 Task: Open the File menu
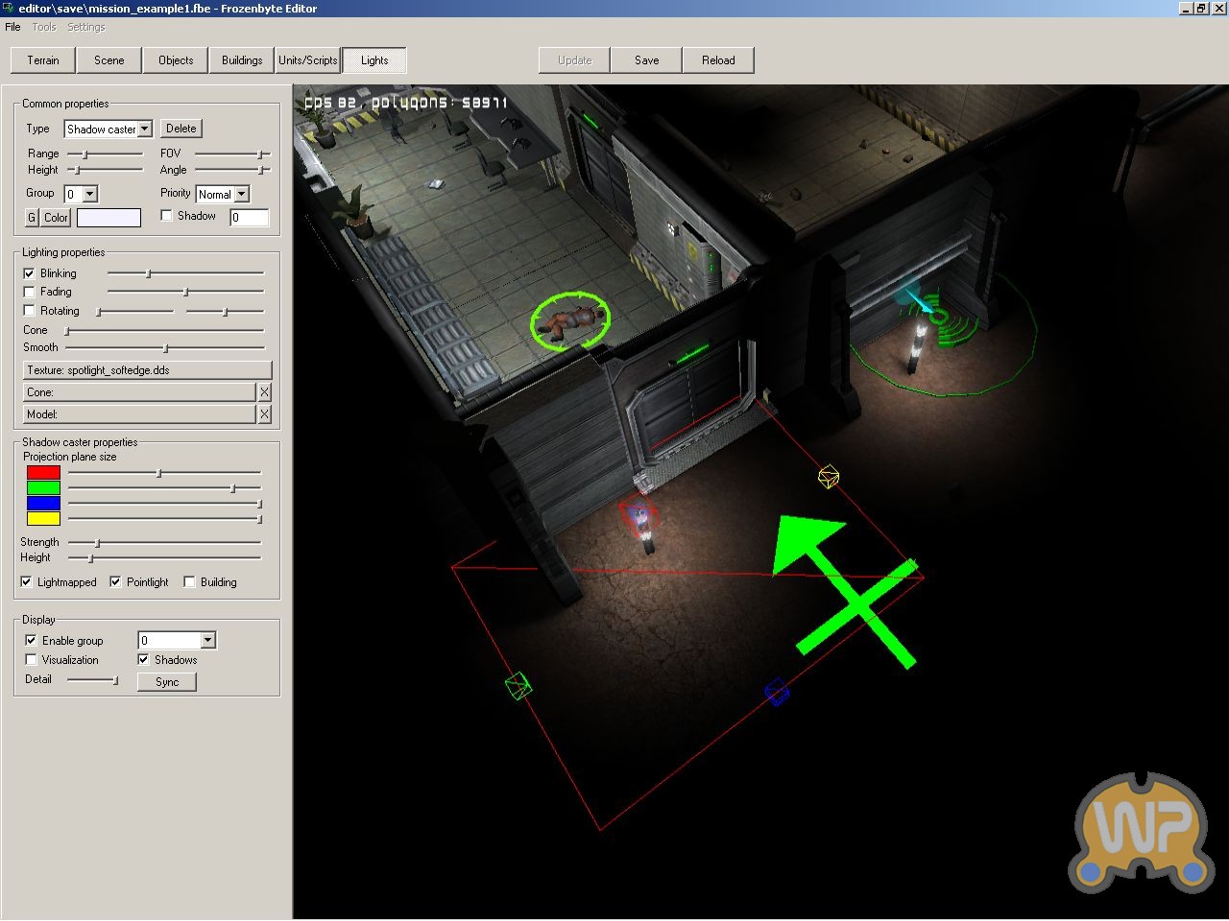[12, 27]
